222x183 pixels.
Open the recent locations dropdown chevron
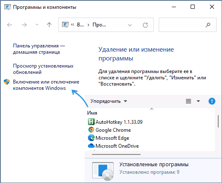click(x=37, y=25)
